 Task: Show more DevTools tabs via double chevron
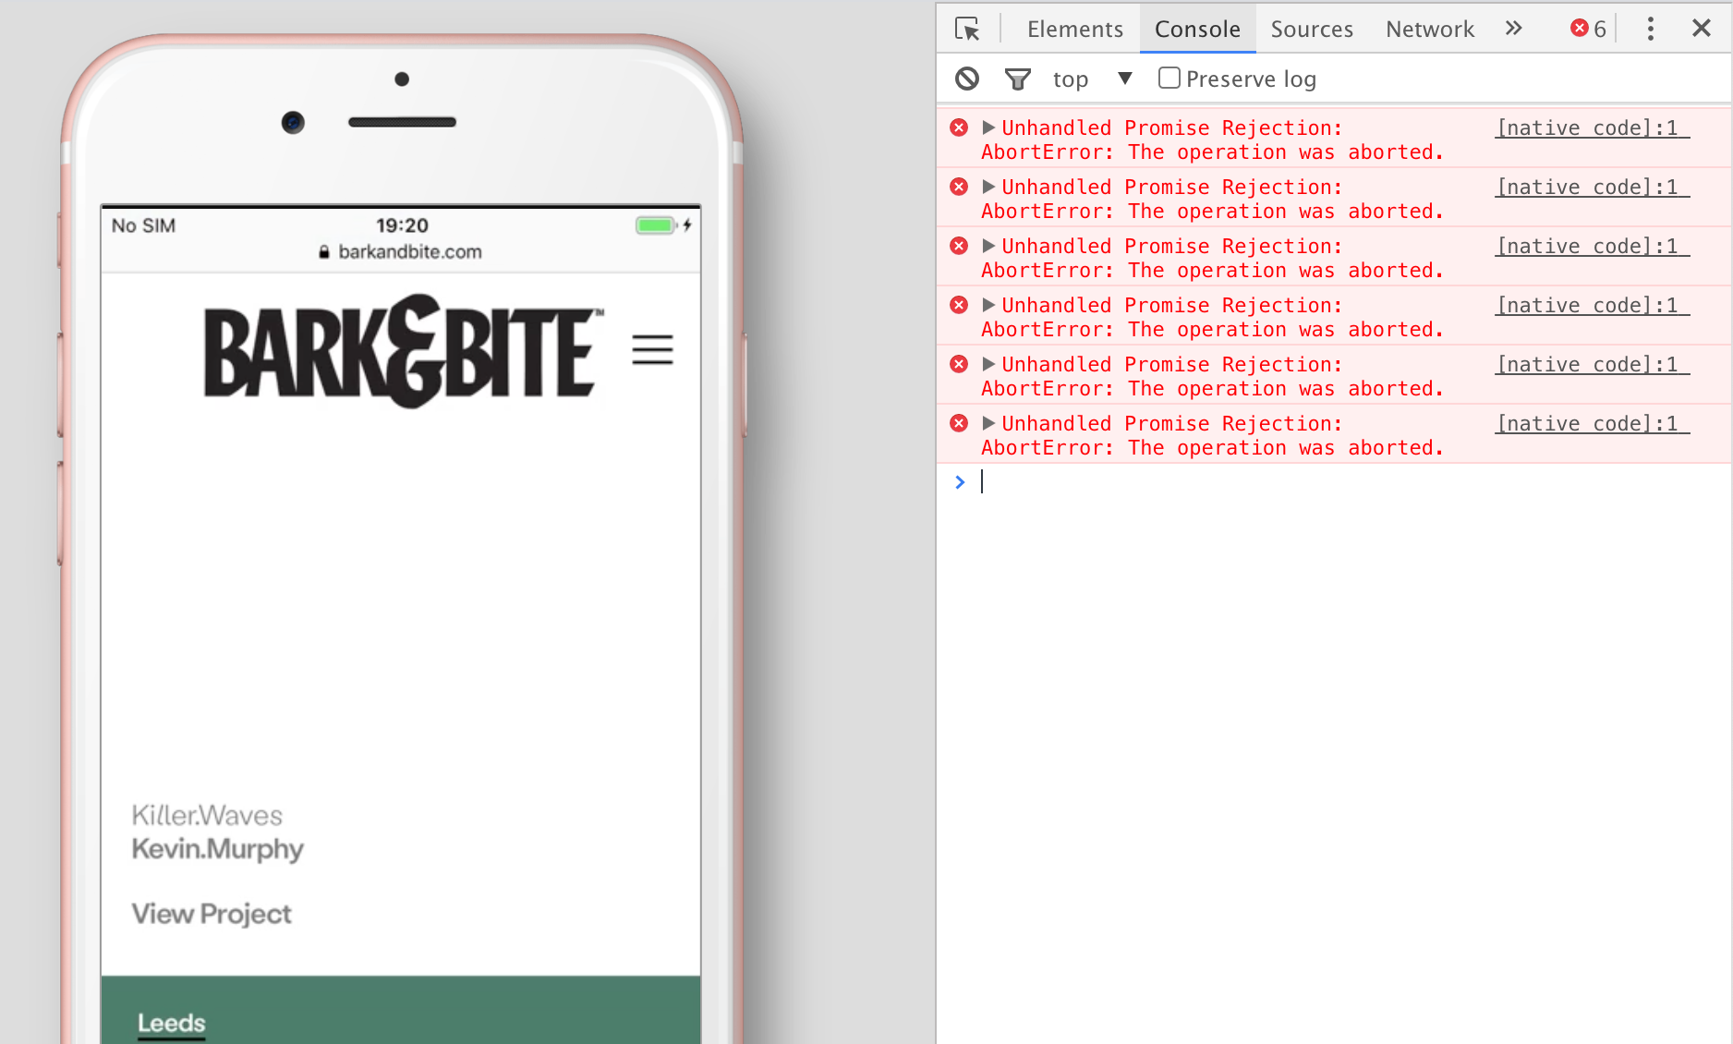pyautogui.click(x=1513, y=29)
